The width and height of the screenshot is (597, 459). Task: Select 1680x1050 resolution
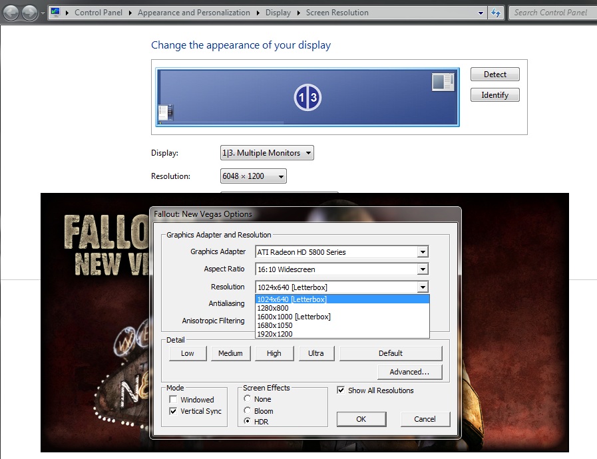(x=342, y=325)
